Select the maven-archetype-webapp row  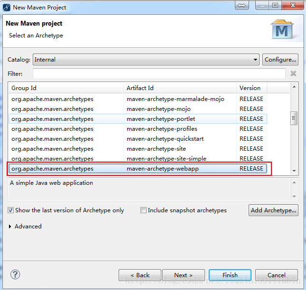(138, 169)
